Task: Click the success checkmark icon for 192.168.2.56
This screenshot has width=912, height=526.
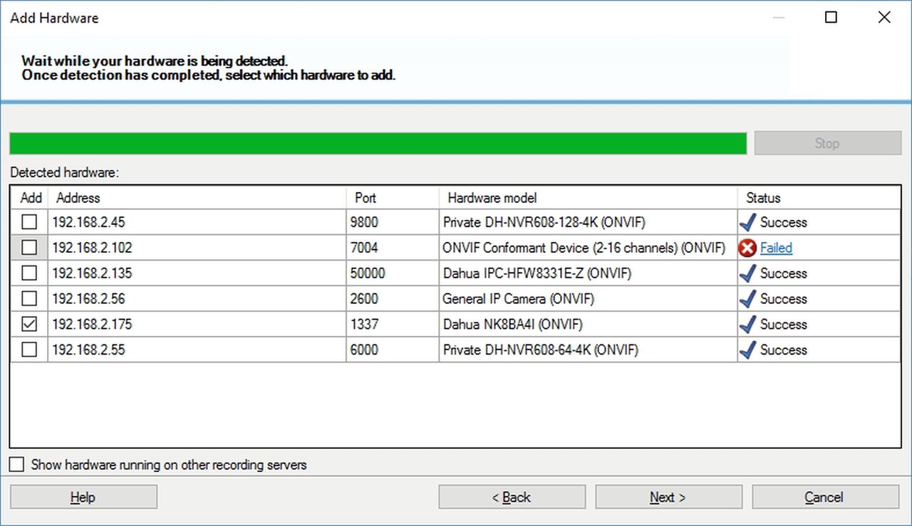Action: [747, 299]
